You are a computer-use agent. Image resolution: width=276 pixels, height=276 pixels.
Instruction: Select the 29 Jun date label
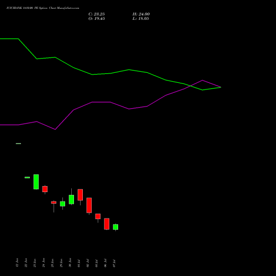(61, 263)
